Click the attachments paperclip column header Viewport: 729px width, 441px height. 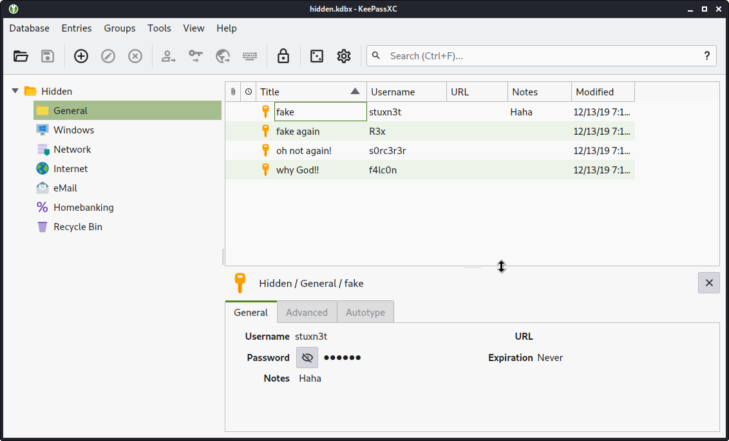[x=233, y=92]
